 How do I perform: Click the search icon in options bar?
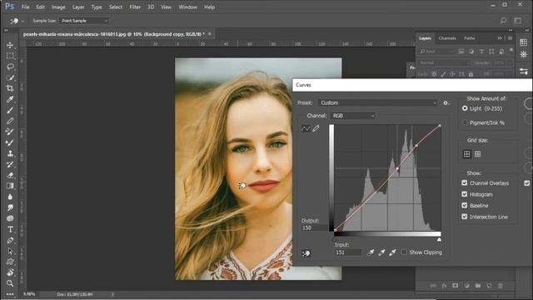[503, 21]
